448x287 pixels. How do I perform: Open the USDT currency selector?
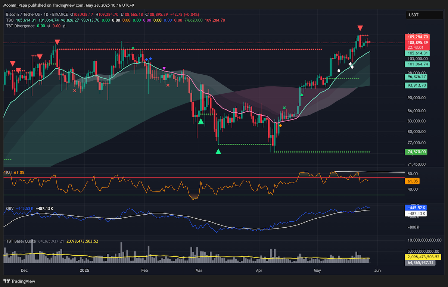coord(419,15)
